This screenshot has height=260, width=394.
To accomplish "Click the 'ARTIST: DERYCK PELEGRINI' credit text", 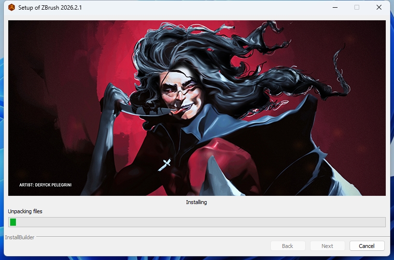I will (x=45, y=185).
